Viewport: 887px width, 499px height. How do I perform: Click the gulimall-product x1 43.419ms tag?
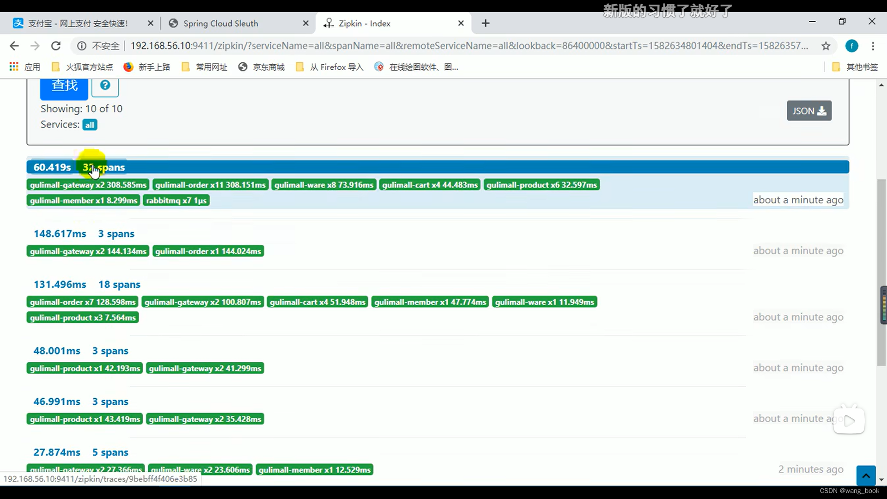tap(85, 420)
